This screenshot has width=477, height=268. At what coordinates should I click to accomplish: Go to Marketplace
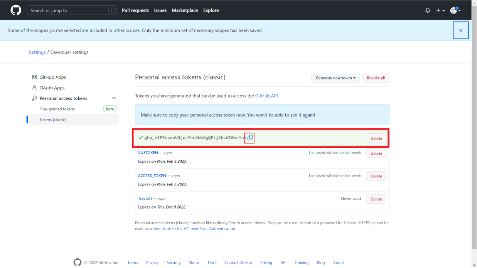[185, 10]
